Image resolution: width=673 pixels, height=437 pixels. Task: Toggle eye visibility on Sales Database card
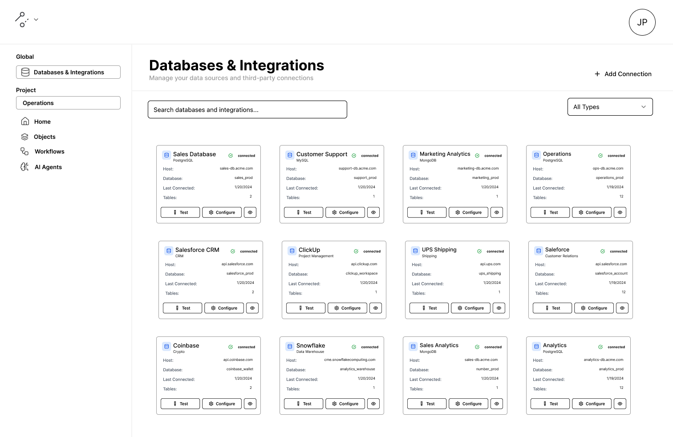[x=250, y=212]
